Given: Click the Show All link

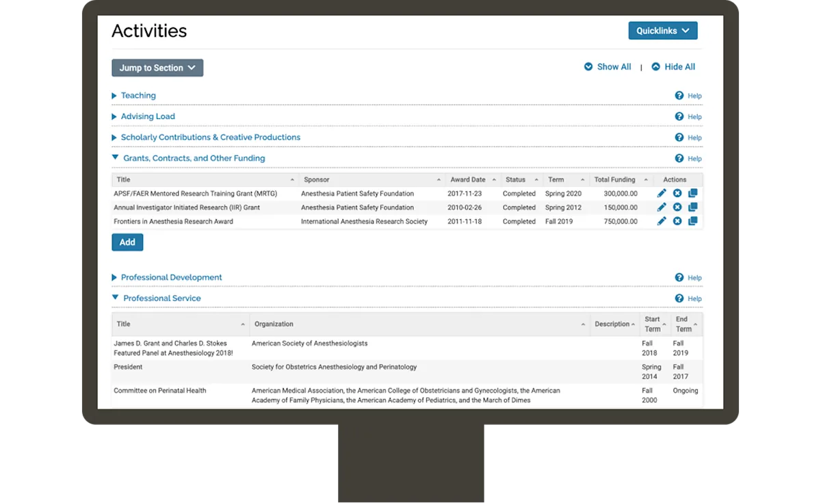Looking at the screenshot, I should point(608,66).
